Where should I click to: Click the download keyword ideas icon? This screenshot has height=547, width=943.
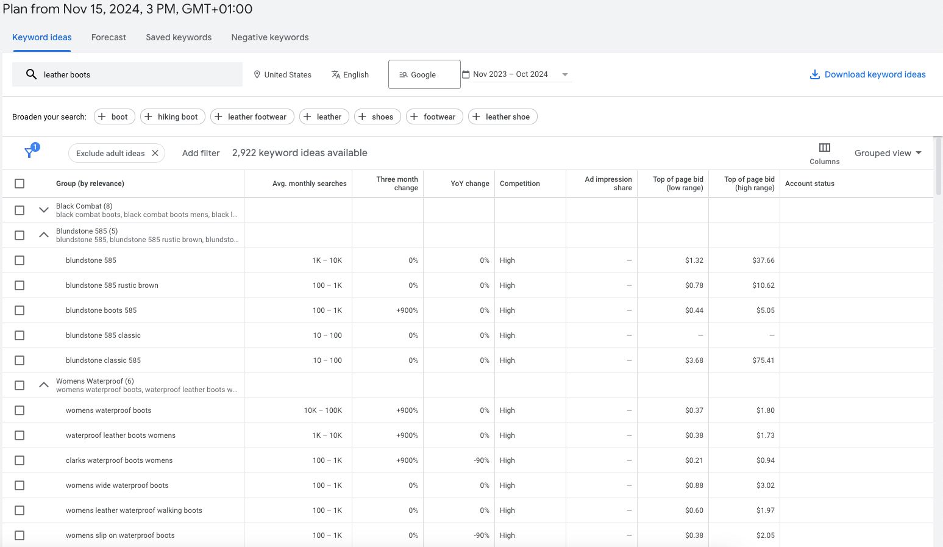[x=814, y=74]
